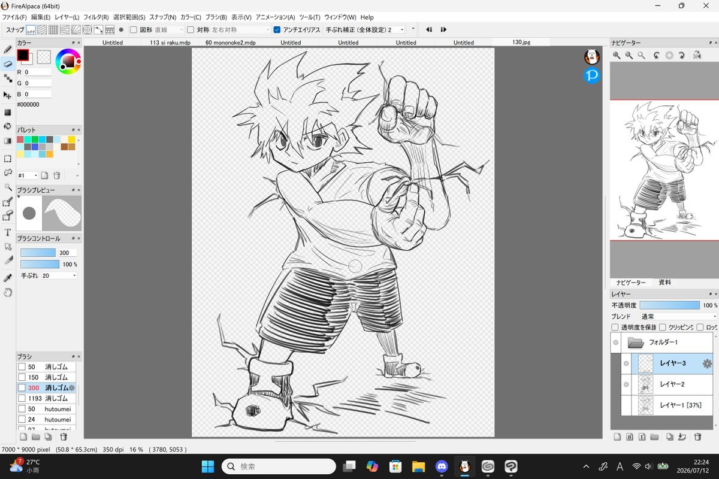This screenshot has width=719, height=479.
Task: Select the Bucket fill tool
Action: tap(8, 126)
